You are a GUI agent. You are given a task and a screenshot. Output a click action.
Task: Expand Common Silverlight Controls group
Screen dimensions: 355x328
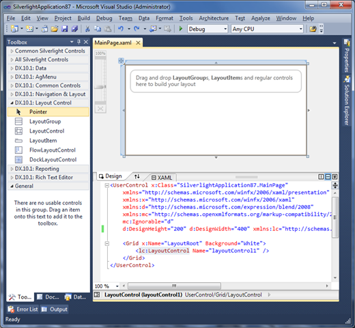12,51
